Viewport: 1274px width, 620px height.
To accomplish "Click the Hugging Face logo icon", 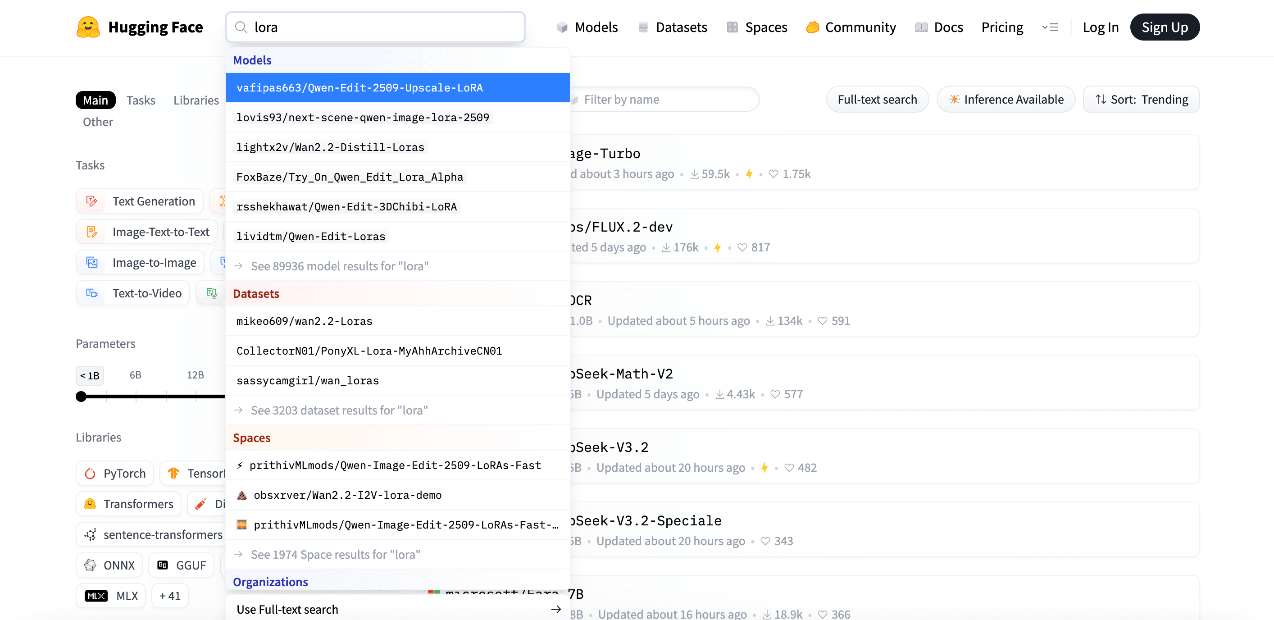I will pyautogui.click(x=88, y=27).
